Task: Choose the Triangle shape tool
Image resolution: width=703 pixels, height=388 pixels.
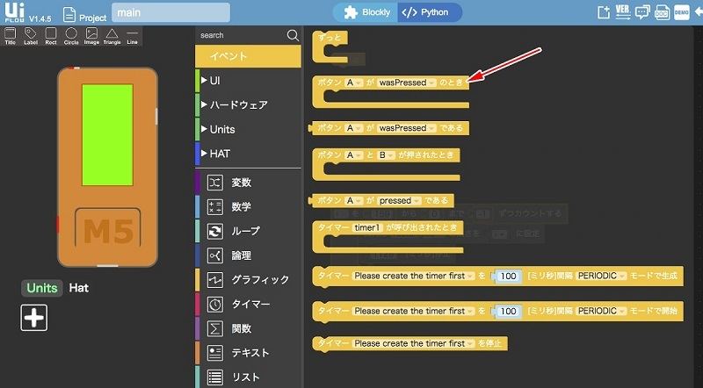Action: pos(112,36)
